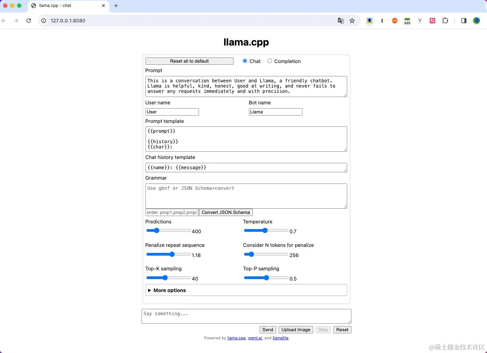This screenshot has height=353, width=487.
Task: Open the llama.cpp footer link
Action: coord(236,338)
